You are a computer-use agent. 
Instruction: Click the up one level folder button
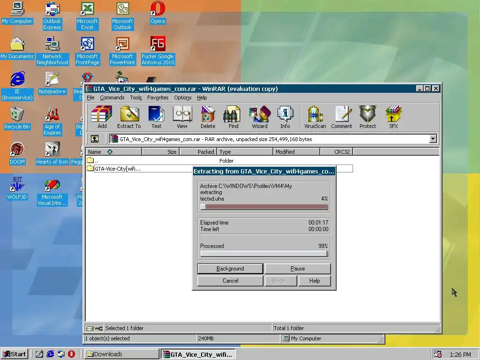tap(95, 139)
